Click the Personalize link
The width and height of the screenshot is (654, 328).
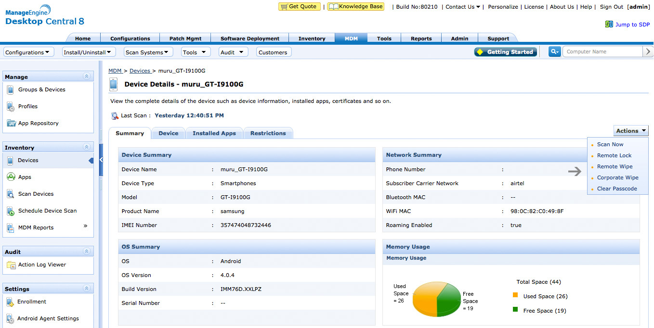(x=503, y=7)
